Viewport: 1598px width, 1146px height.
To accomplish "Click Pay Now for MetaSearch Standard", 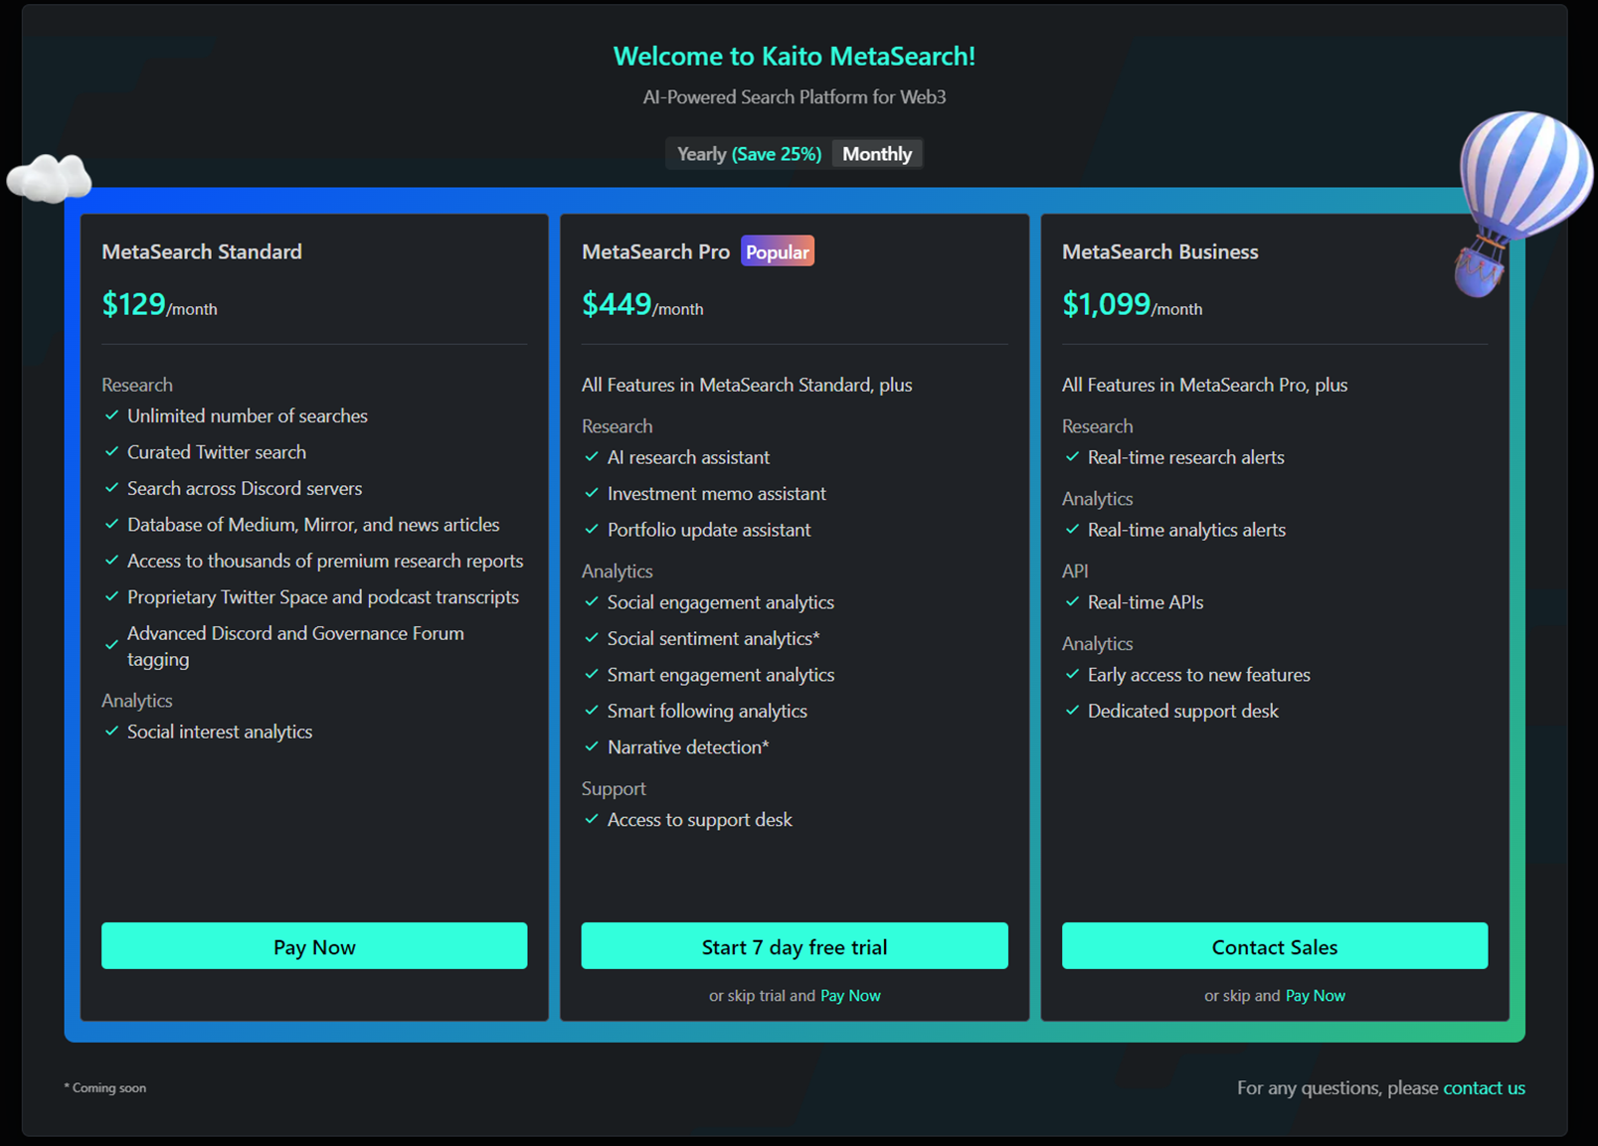I will [x=314, y=946].
